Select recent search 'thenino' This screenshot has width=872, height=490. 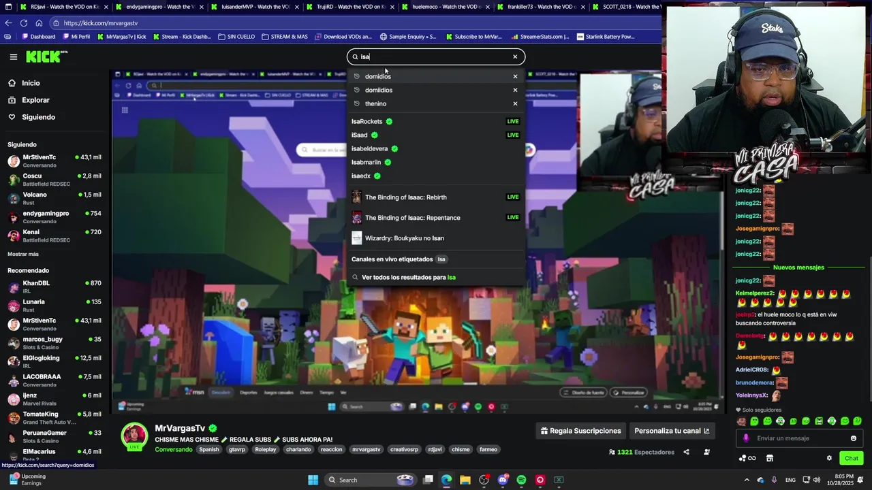[375, 103]
